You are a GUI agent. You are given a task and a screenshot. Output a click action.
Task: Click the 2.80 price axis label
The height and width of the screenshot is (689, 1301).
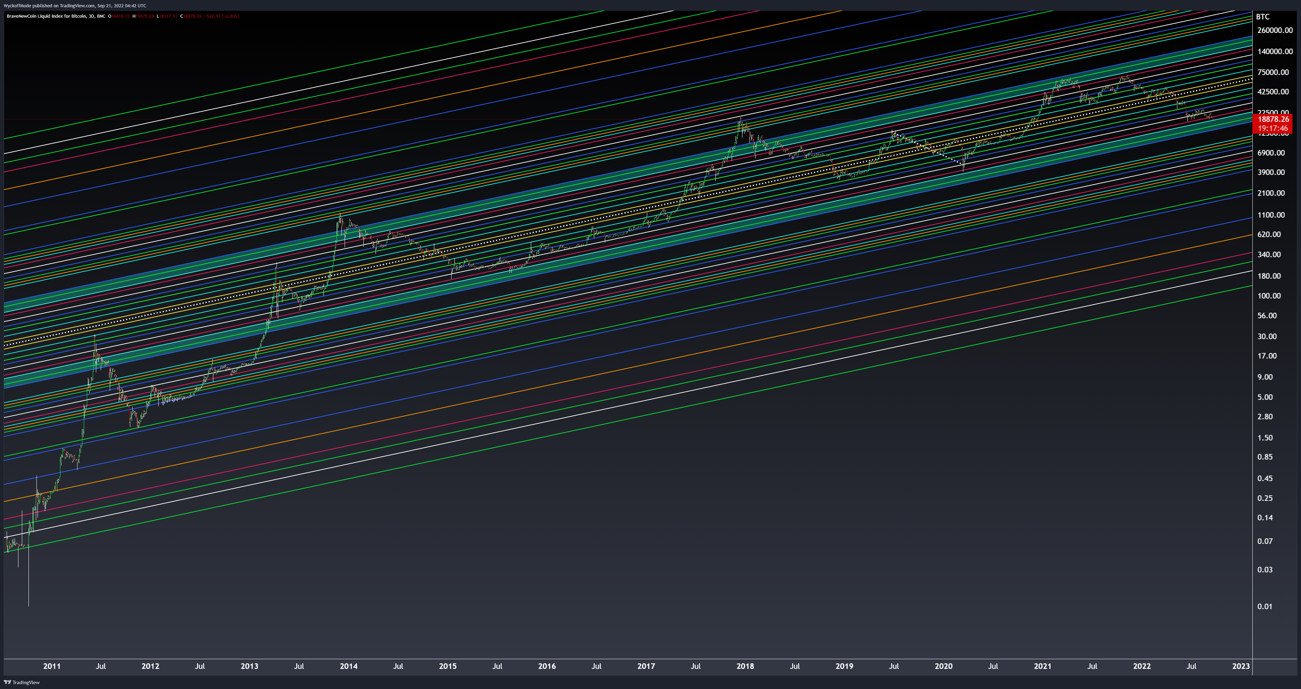coord(1265,417)
